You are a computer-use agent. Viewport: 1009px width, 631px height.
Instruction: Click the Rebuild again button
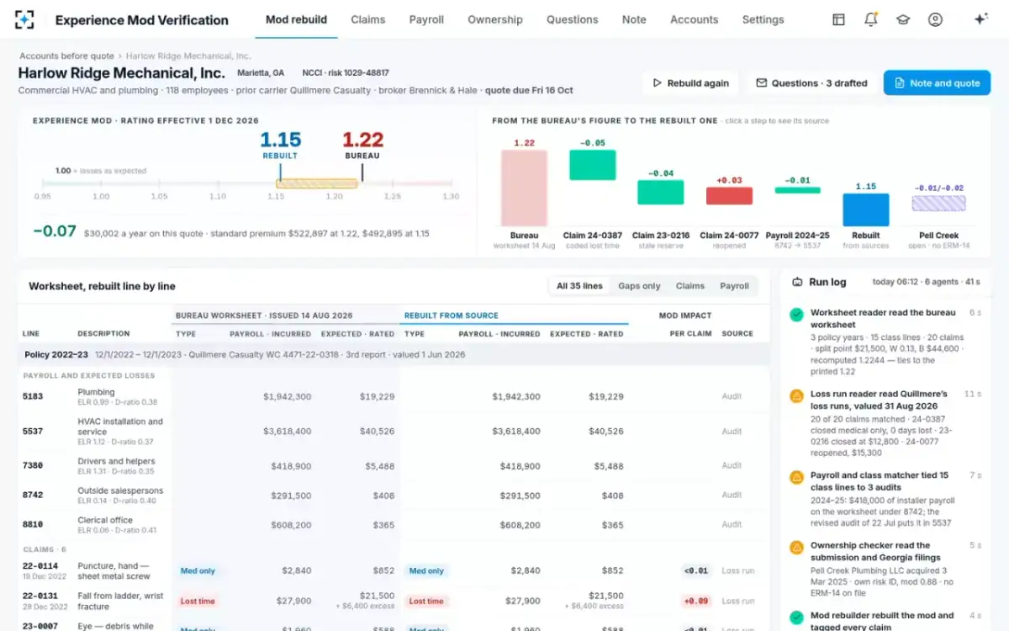(x=691, y=83)
